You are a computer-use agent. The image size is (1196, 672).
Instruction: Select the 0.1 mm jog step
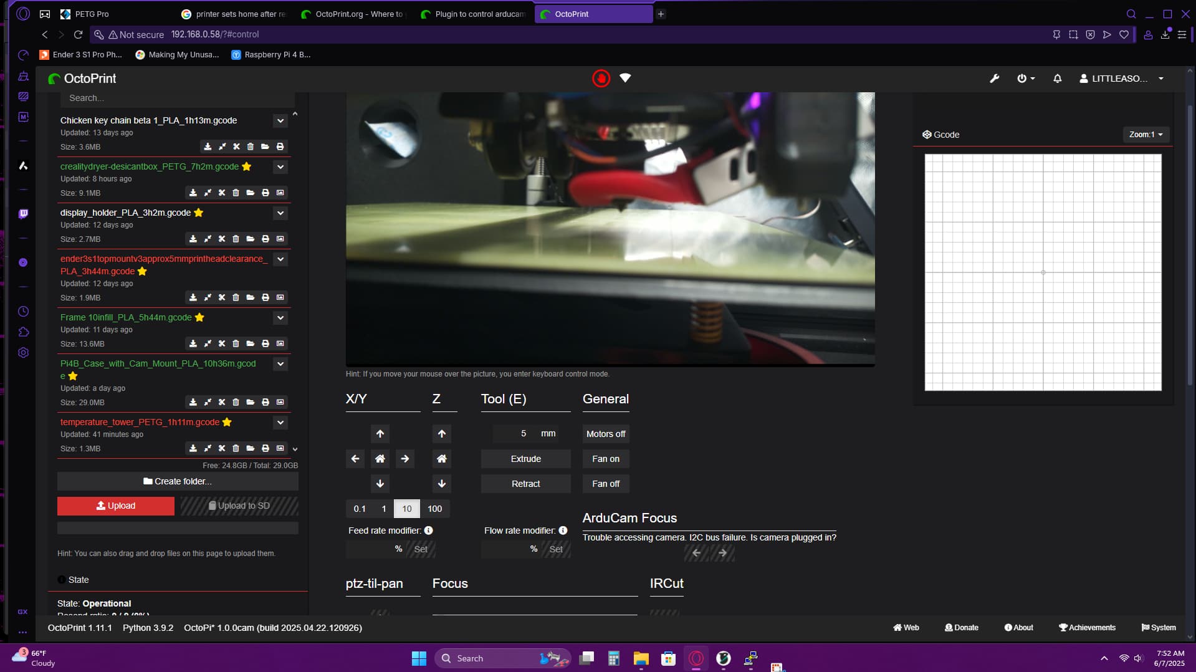pos(360,509)
